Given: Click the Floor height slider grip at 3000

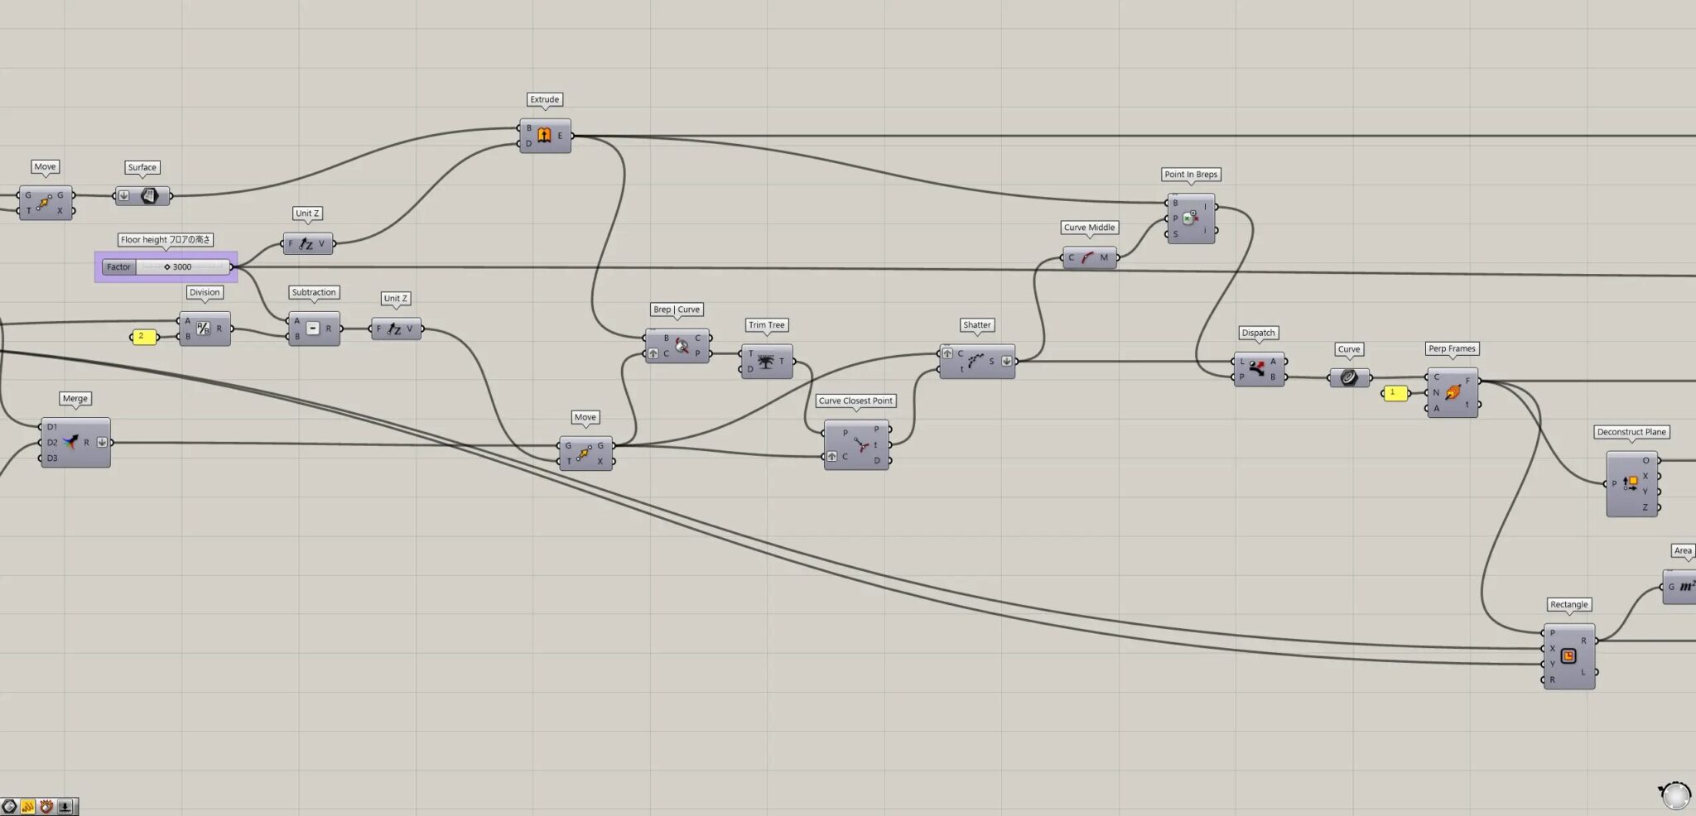Looking at the screenshot, I should pyautogui.click(x=167, y=267).
